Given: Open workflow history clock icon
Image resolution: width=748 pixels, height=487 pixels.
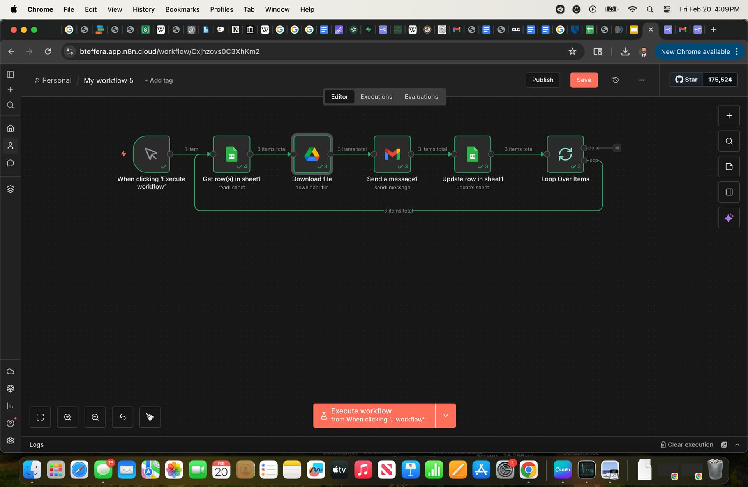Looking at the screenshot, I should tap(616, 80).
